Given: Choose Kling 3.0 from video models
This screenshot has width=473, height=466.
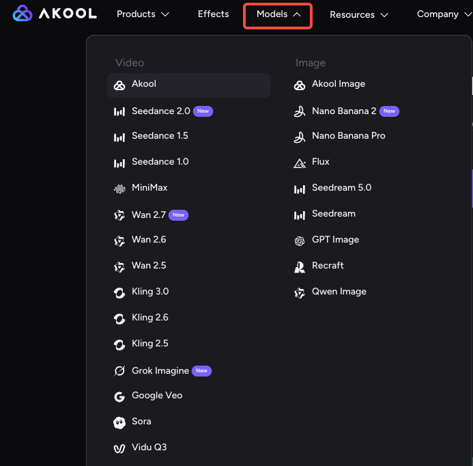Looking at the screenshot, I should pos(150,292).
